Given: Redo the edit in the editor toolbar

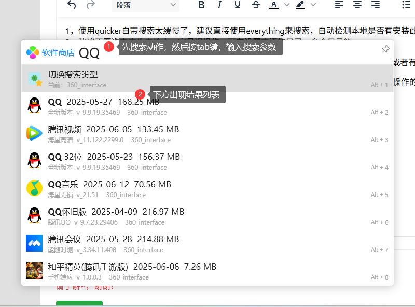Looking at the screenshot, I should pyautogui.click(x=90, y=5).
